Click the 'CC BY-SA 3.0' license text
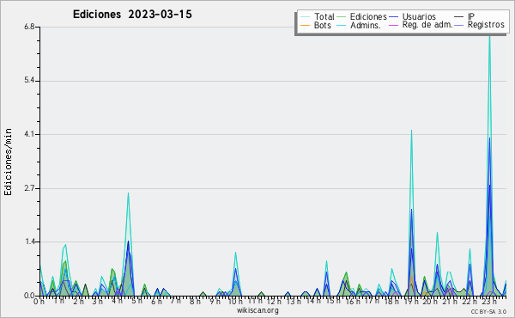Image resolution: width=515 pixels, height=318 pixels. click(488, 311)
